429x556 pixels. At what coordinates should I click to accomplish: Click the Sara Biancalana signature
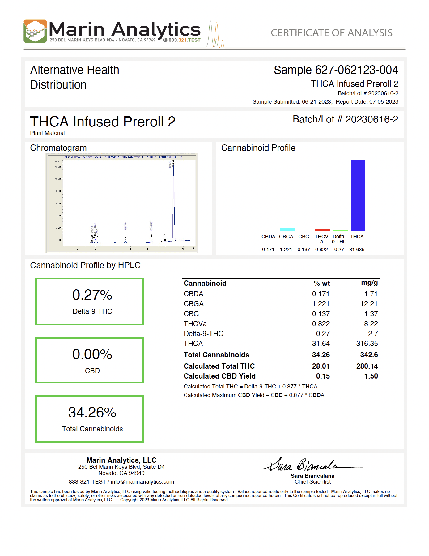tap(312, 464)
